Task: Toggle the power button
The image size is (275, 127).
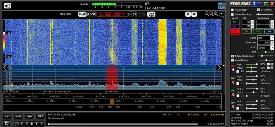Action: click(6, 123)
